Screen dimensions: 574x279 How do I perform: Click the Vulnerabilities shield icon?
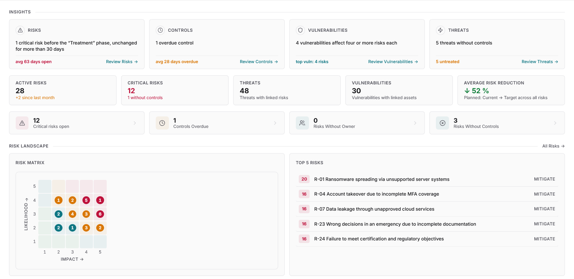pos(300,30)
